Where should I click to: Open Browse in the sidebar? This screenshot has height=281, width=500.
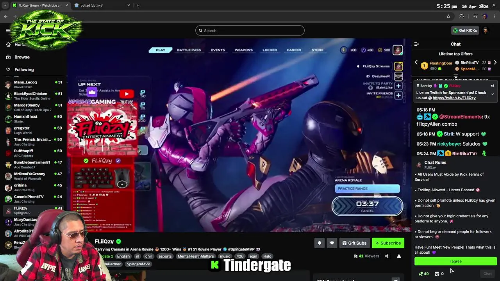[22, 57]
